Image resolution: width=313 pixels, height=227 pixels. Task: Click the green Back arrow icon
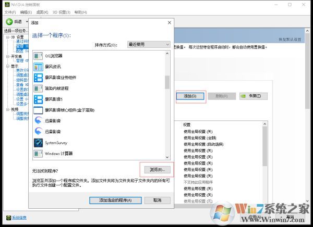point(9,22)
